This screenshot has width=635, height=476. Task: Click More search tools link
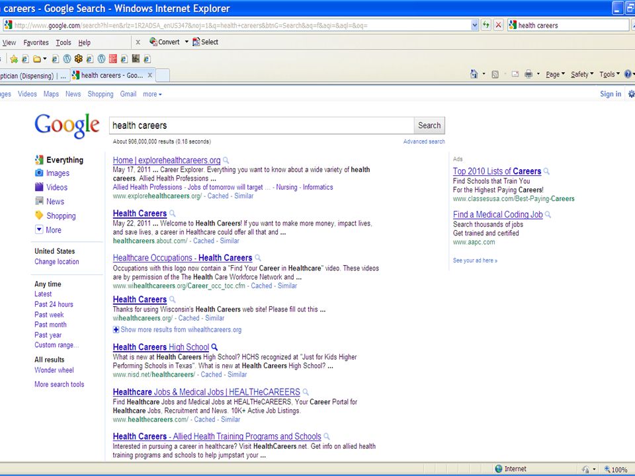[x=59, y=384]
